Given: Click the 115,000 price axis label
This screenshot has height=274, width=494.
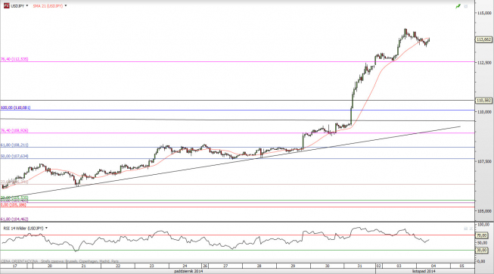Looking at the screenshot, I should click(x=484, y=13).
